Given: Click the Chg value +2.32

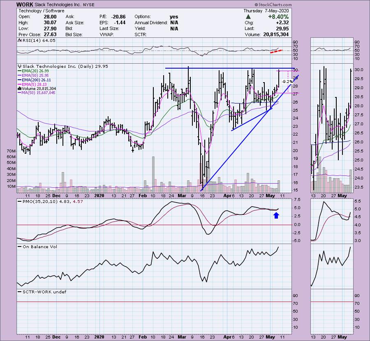Looking at the screenshot, I should [x=282, y=23].
